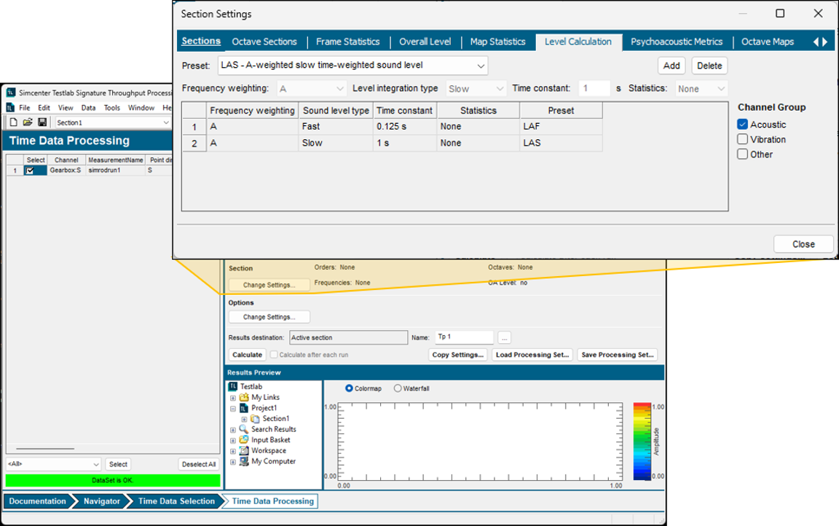Select row 2 with LAS preset
Screen dimensions: 839x526
pyautogui.click(x=392, y=143)
